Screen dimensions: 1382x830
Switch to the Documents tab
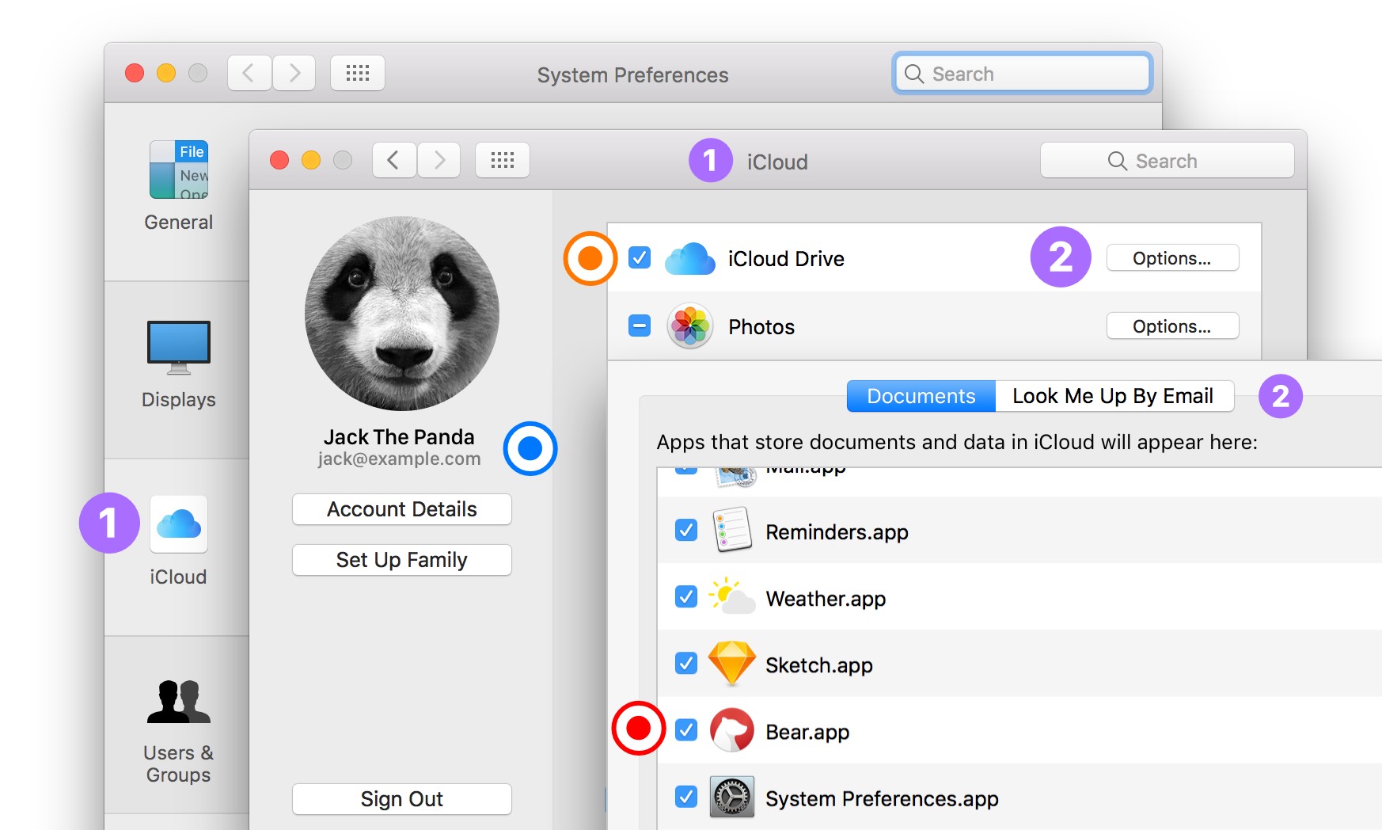pyautogui.click(x=920, y=396)
